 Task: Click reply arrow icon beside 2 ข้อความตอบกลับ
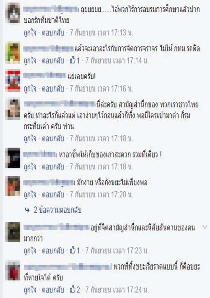pyautogui.click(x=27, y=210)
